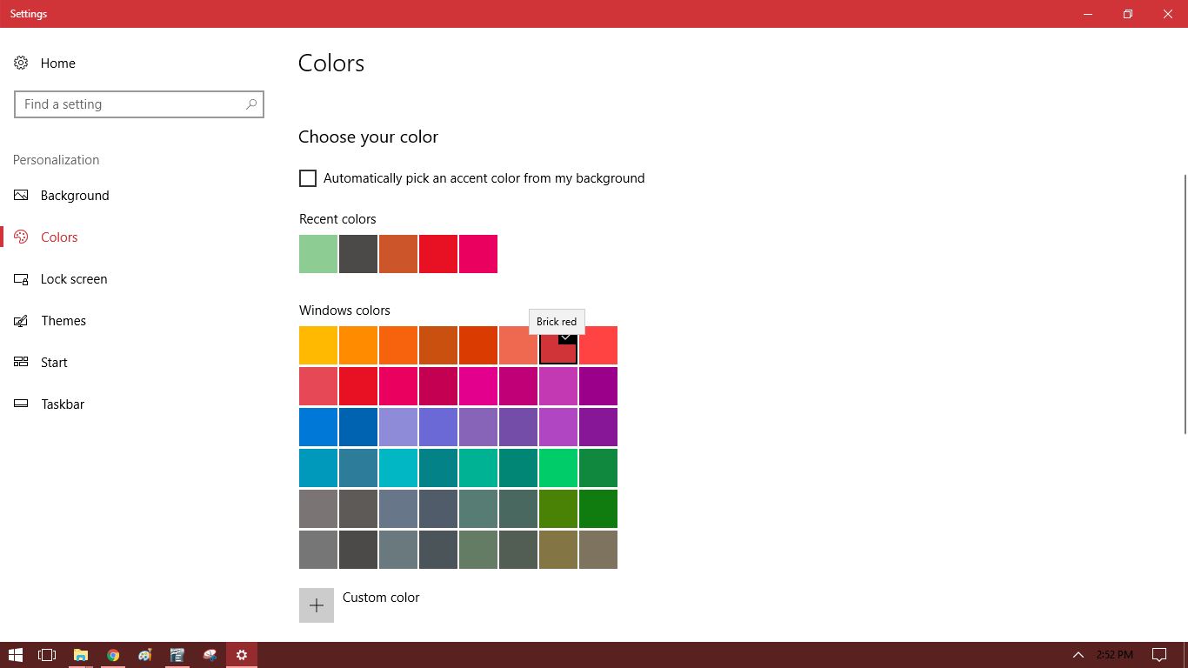
Task: Click the Find a setting search box
Action: pos(130,104)
